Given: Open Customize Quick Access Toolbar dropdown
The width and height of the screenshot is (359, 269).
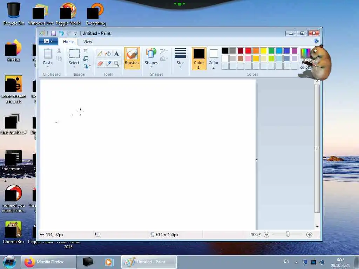Looking at the screenshot, I should coord(76,34).
